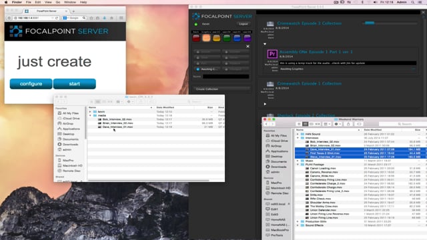Open a new browser tab with the plus
This screenshot has width=427, height=240.
73,11
